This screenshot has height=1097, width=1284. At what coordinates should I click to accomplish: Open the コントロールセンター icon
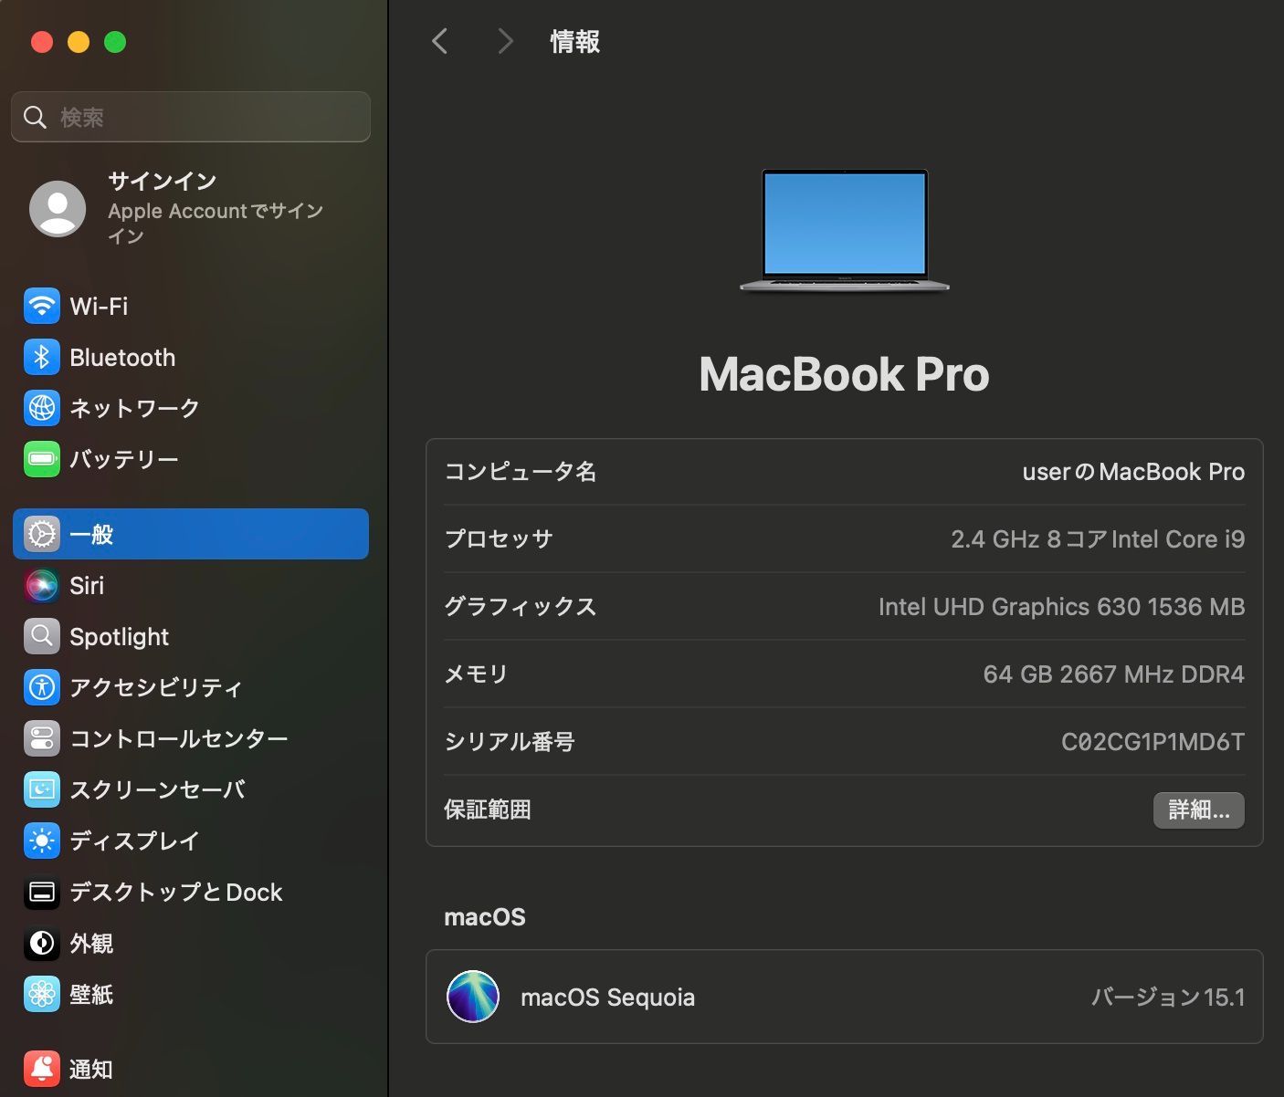point(42,738)
